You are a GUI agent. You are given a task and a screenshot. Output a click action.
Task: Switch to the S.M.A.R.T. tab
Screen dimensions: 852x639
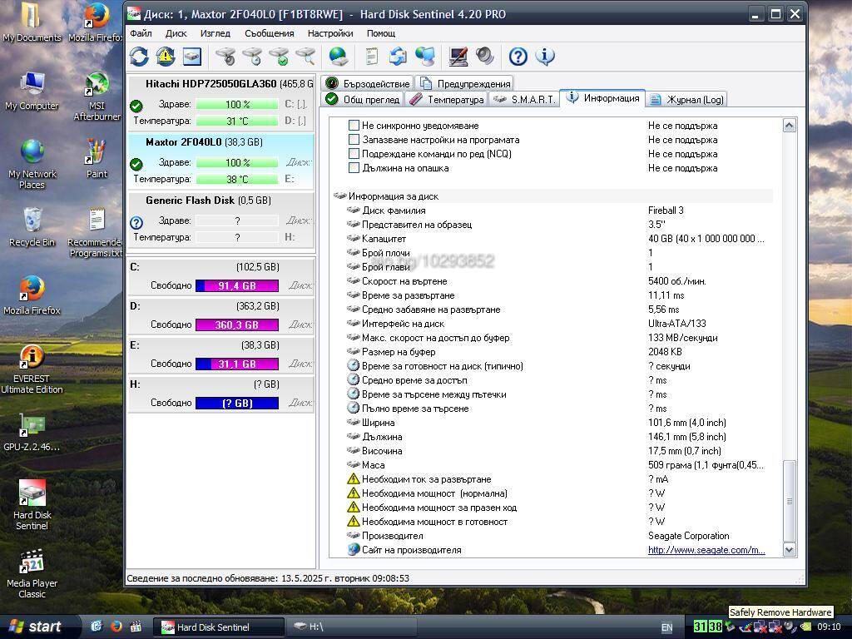click(524, 100)
